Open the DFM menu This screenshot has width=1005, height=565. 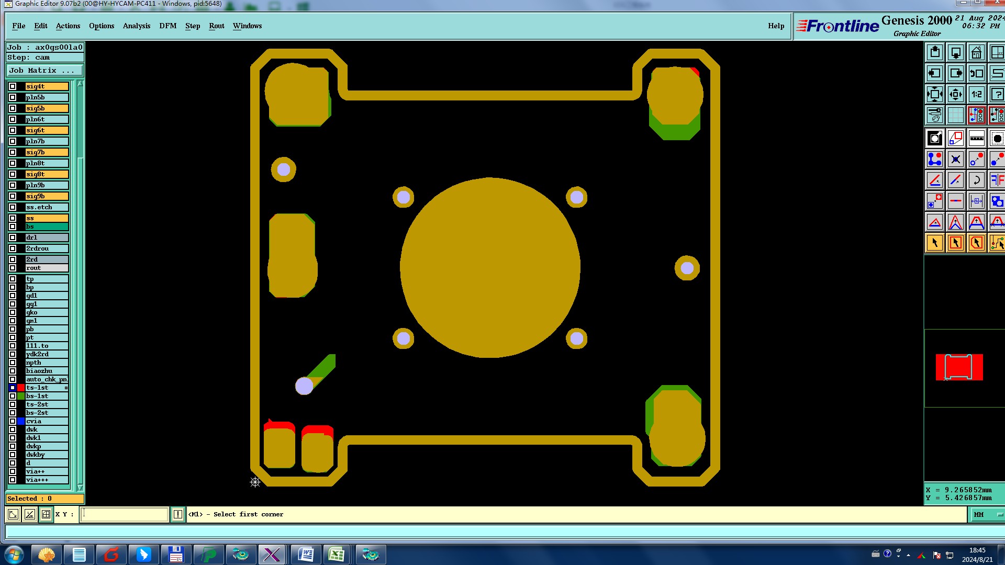[x=167, y=26]
